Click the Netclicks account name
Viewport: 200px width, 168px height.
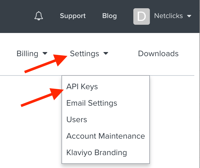168,16
